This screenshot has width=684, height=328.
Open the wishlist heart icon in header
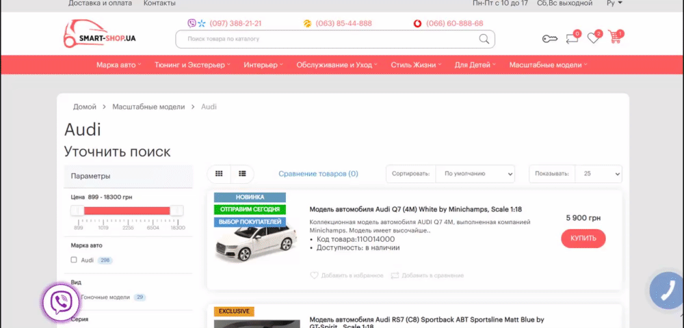coord(594,38)
